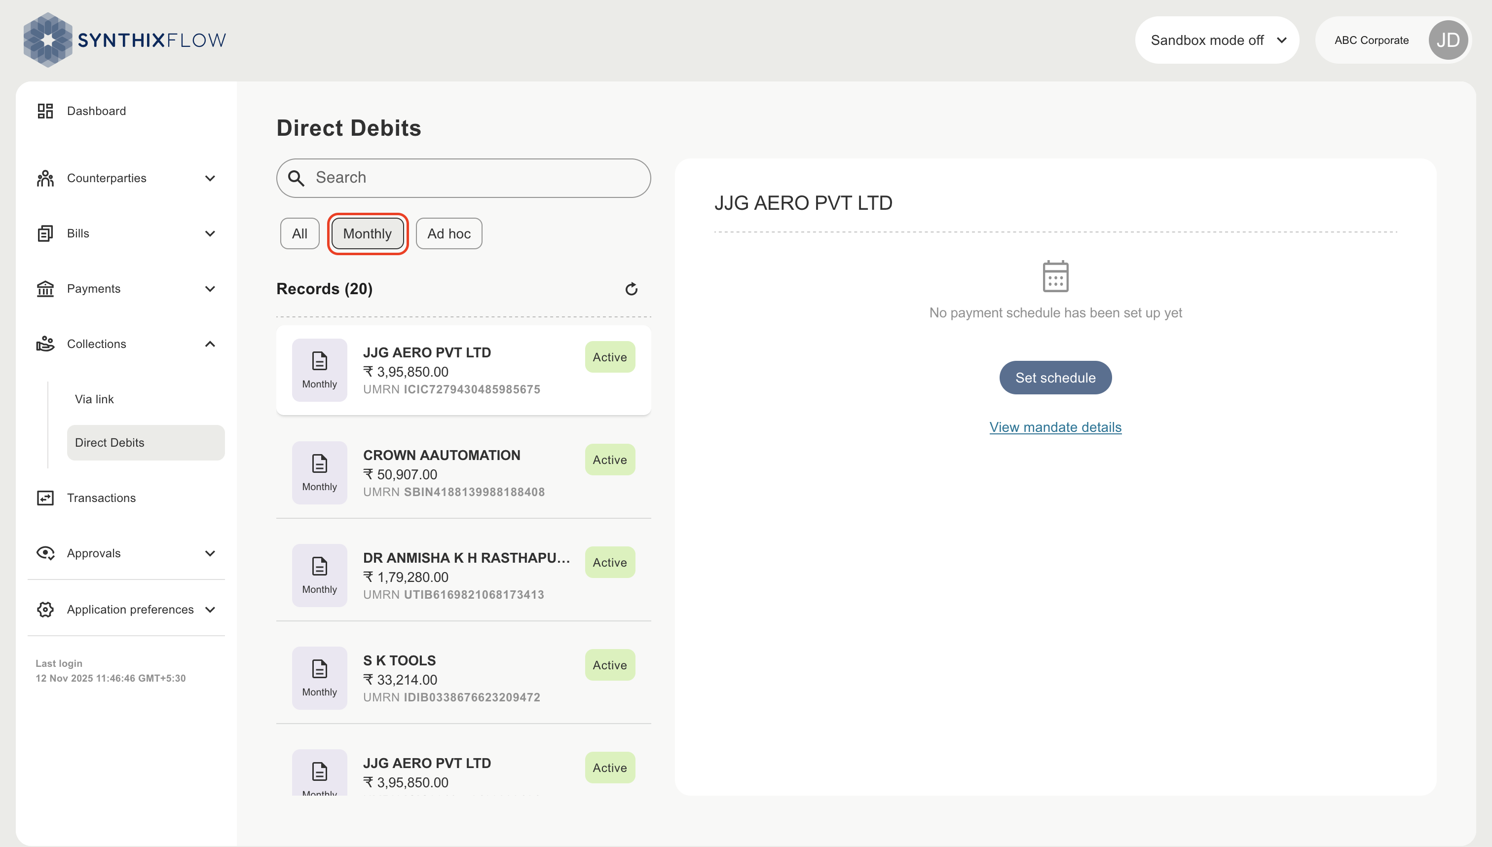Click UMRN UTIB6169821068173413
This screenshot has height=847, width=1492.
tap(453, 594)
